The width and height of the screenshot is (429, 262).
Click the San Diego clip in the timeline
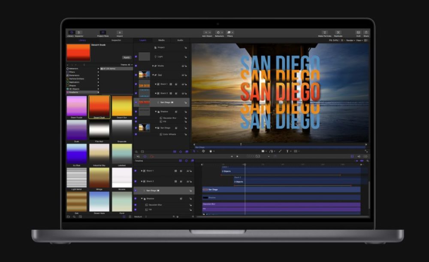[281, 189]
